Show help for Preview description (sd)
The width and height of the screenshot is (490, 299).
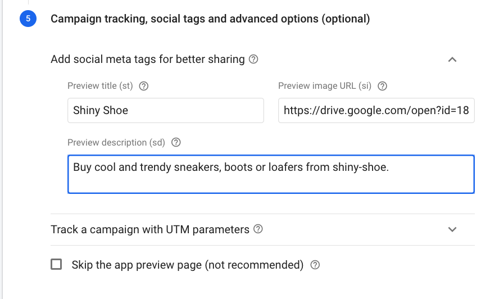176,142
